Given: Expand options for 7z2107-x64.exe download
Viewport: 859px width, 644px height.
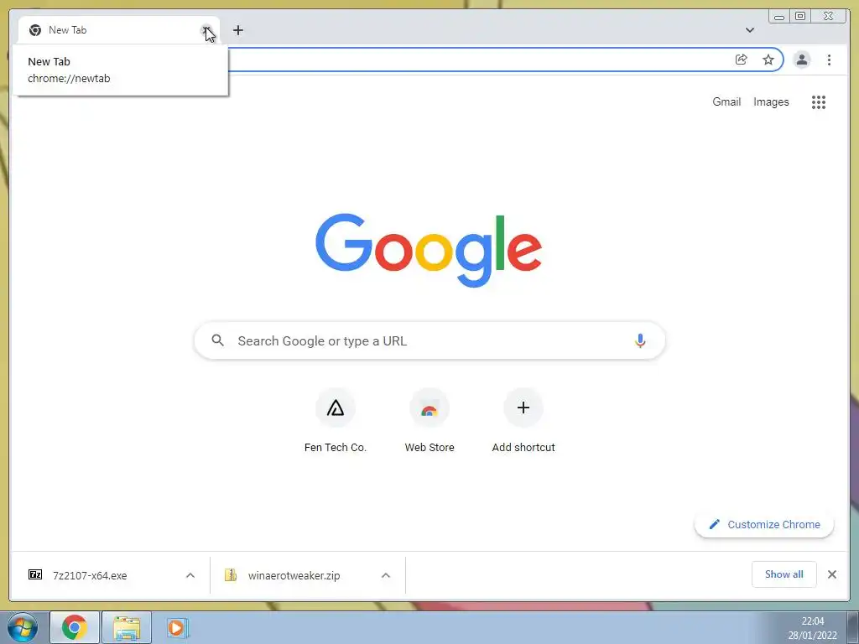Looking at the screenshot, I should [x=190, y=575].
